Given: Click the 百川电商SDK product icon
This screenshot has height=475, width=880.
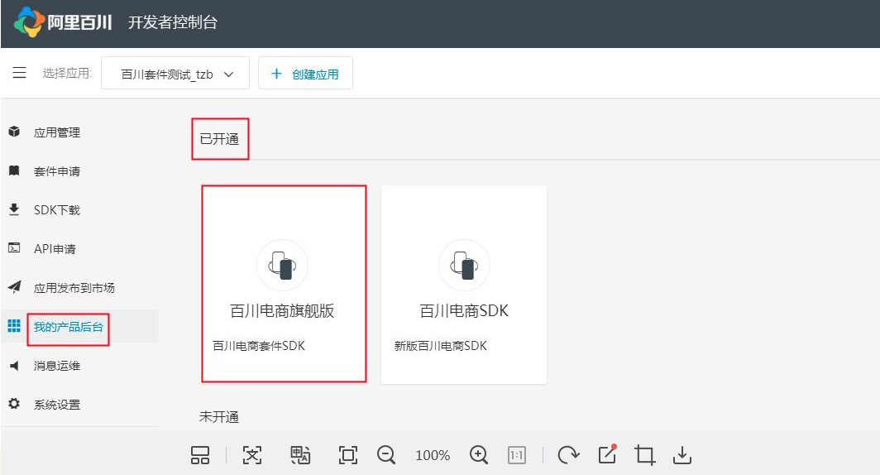Looking at the screenshot, I should point(464,265).
